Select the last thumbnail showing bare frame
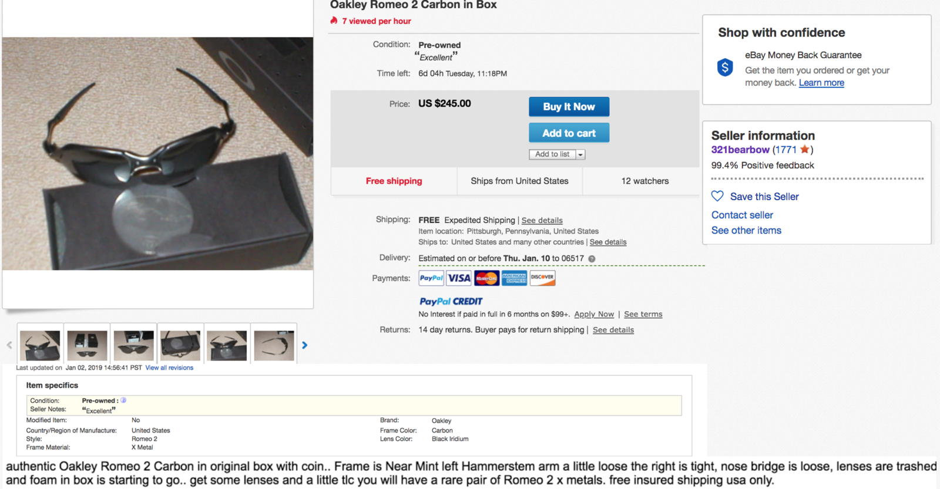Viewport: 940px width, 489px height. coord(274,345)
